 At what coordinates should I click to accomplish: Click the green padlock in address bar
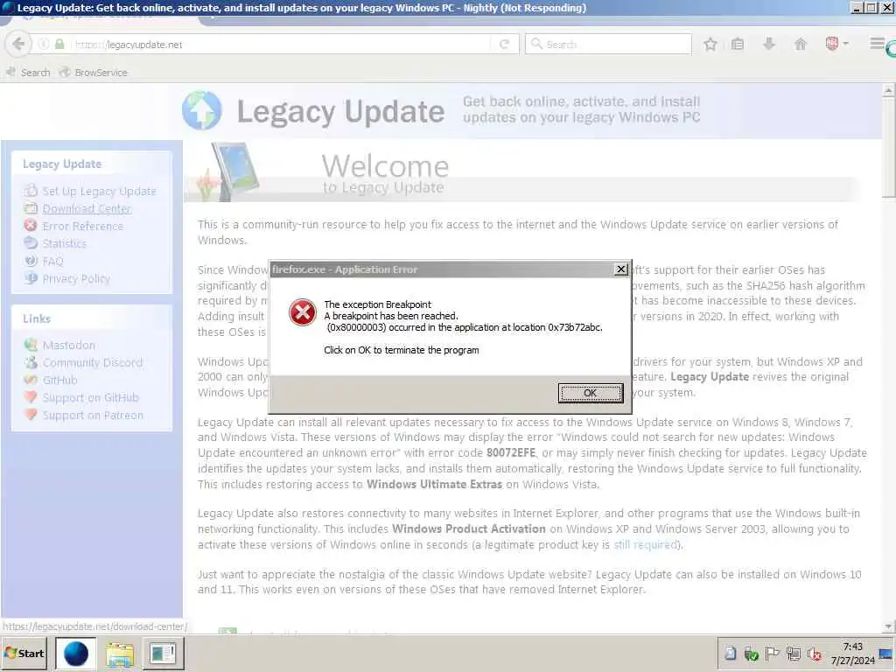59,44
